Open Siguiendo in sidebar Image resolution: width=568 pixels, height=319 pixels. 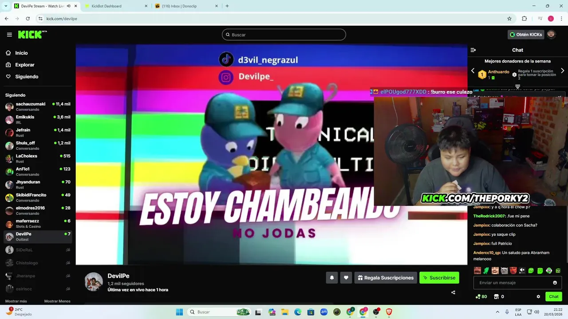tap(27, 77)
